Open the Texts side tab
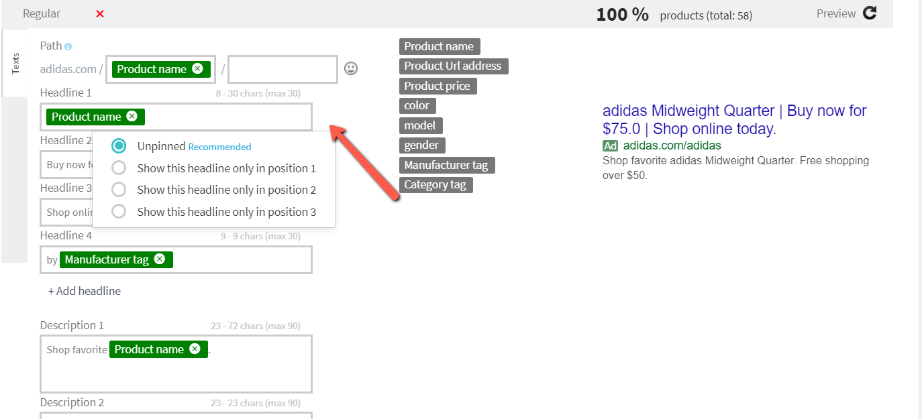This screenshot has height=419, width=922. [15, 63]
